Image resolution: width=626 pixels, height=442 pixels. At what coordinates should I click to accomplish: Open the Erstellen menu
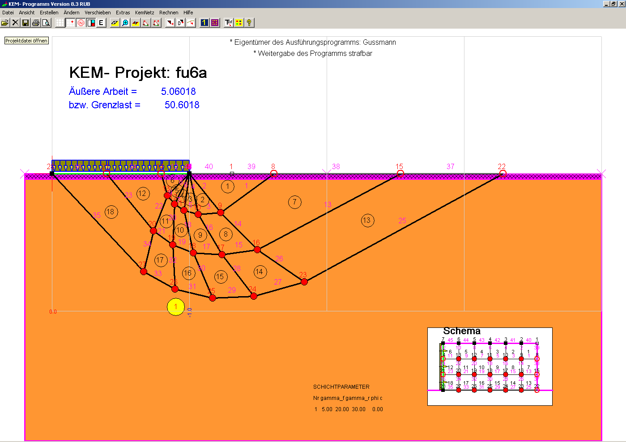[x=49, y=13]
